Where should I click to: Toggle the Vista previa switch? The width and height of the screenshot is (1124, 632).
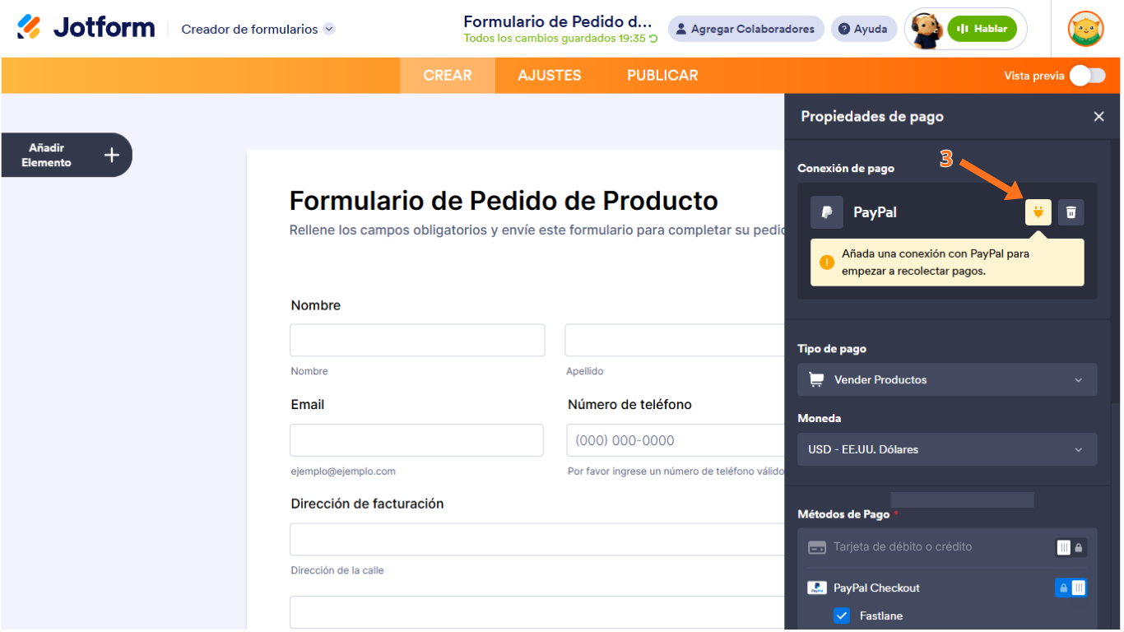pos(1087,76)
